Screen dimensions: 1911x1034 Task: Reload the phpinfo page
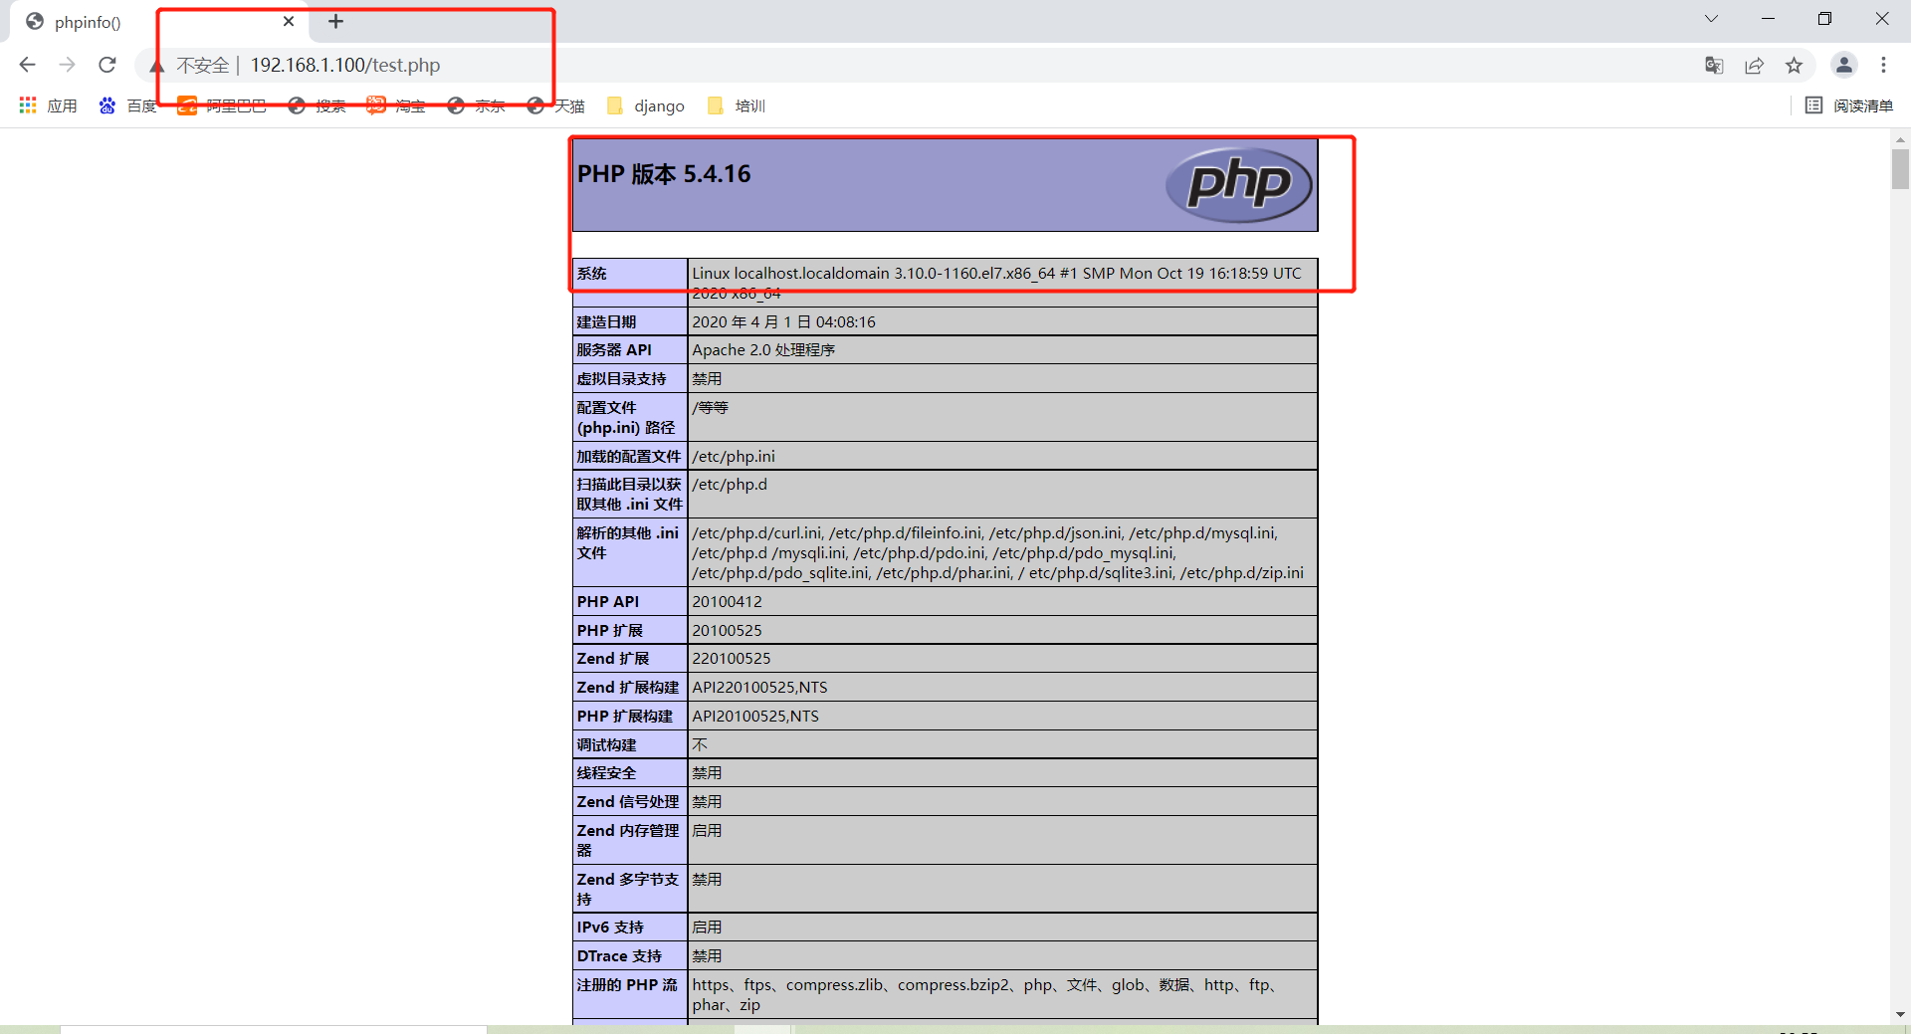[x=107, y=65]
